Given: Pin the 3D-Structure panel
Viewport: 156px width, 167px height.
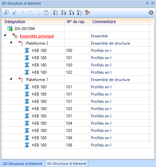Looking at the screenshot, I should click(147, 3).
